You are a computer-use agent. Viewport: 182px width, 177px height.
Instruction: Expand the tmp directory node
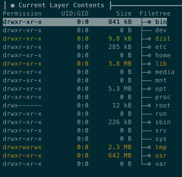point(149,147)
